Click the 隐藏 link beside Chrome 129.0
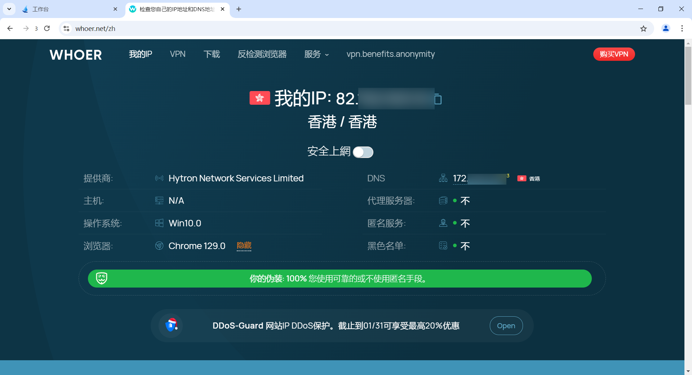The width and height of the screenshot is (692, 375). [x=244, y=245]
